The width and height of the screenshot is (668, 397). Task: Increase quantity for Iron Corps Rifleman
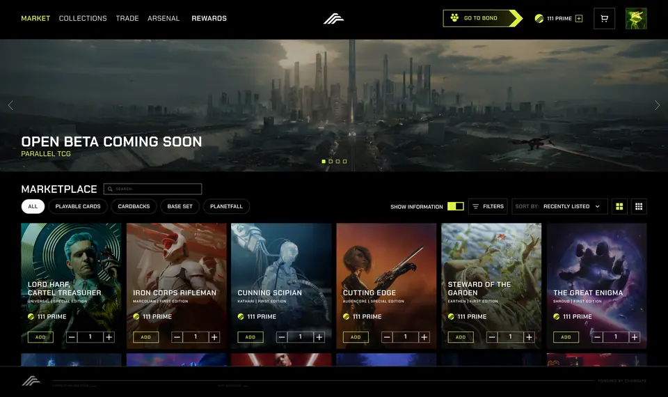(x=214, y=337)
